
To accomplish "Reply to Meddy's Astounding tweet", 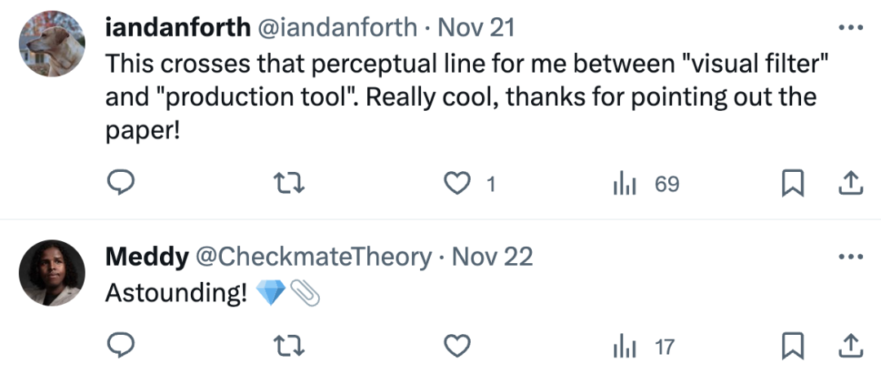I will [121, 345].
